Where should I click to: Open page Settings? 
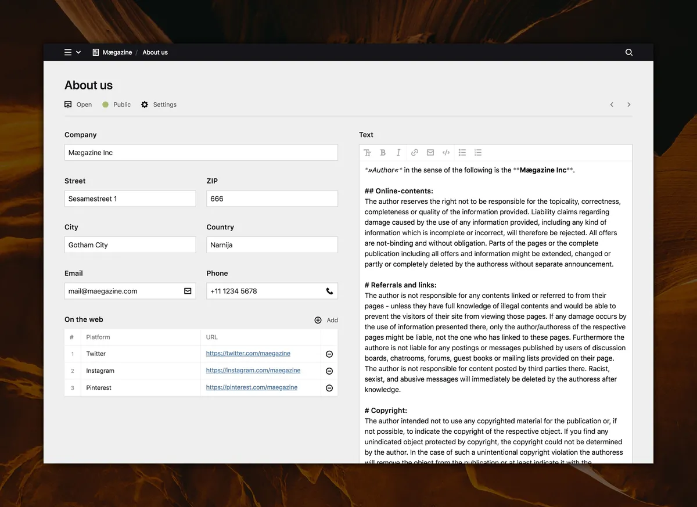click(x=159, y=105)
